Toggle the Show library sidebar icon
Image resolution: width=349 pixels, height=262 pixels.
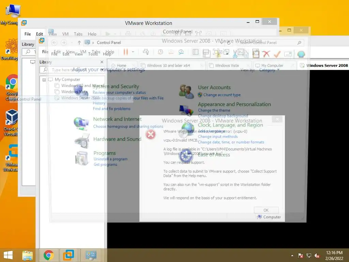click(195, 52)
